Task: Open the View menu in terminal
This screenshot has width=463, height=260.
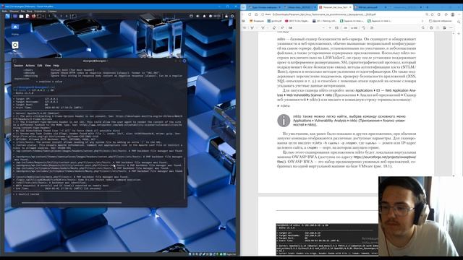Action: point(48,66)
